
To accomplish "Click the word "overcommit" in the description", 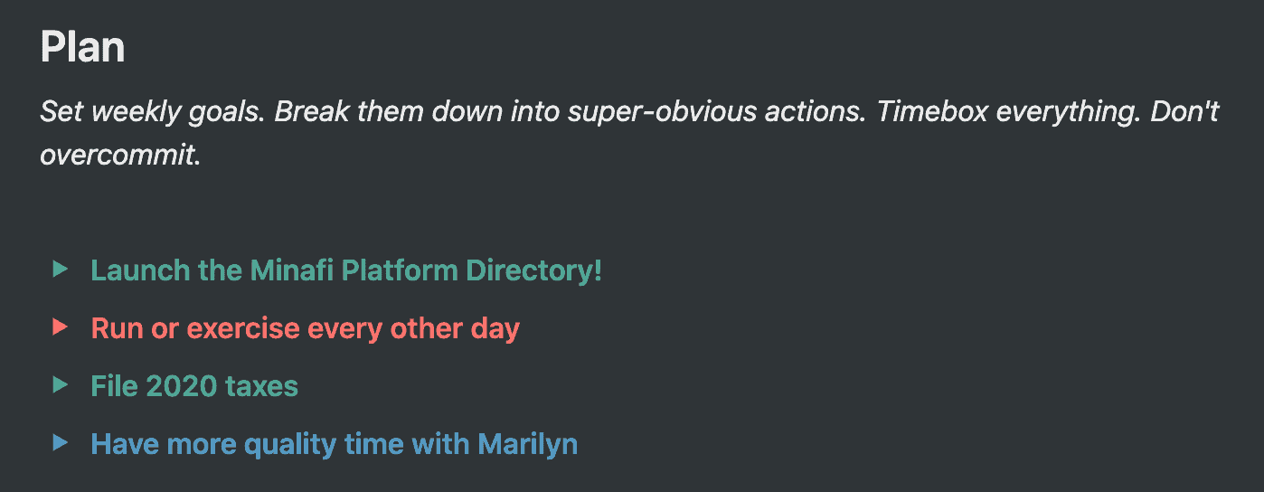I will click(x=118, y=155).
